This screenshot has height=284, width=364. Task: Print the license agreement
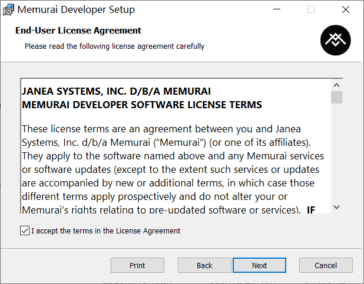137,265
